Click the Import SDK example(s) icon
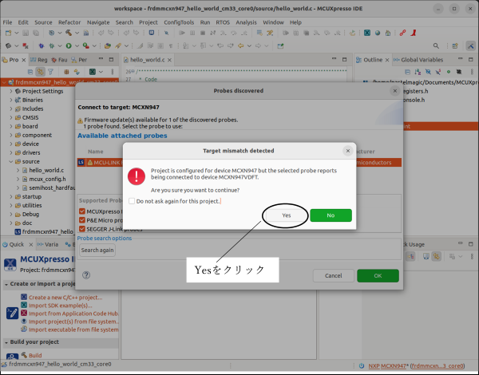The width and height of the screenshot is (479, 375). click(22, 306)
